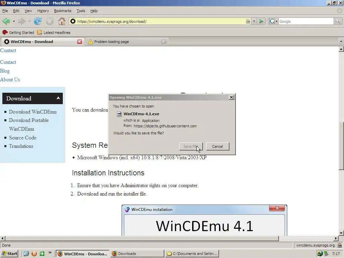
Task: Switch to the Problem loading page tab
Action: tap(124, 42)
